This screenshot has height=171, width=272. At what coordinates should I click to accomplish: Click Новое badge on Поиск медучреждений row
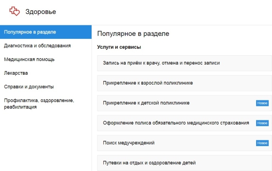click(262, 143)
